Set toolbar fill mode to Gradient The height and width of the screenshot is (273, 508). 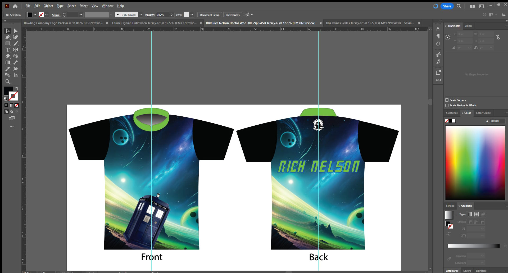click(11, 105)
